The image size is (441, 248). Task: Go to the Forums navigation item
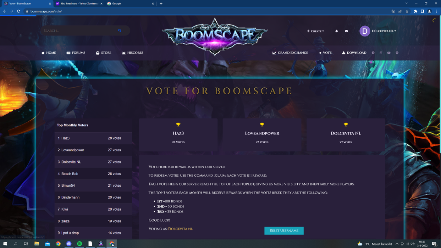[x=76, y=53]
